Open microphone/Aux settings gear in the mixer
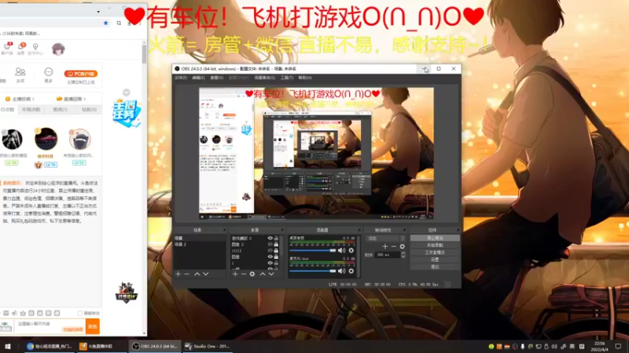629x353 pixels. (x=351, y=271)
